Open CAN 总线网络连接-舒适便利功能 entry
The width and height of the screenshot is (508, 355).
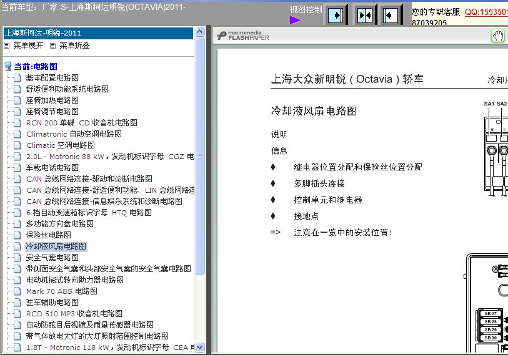pyautogui.click(x=110, y=190)
